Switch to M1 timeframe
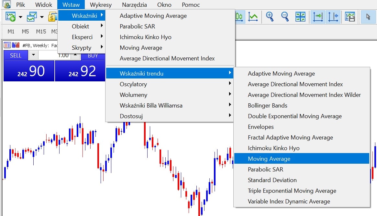The width and height of the screenshot is (377, 216). pyautogui.click(x=11, y=31)
